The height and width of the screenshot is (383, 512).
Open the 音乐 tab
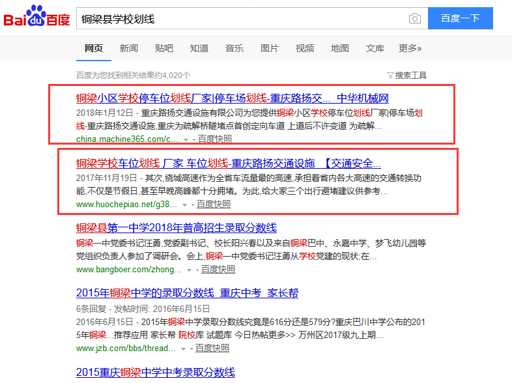tap(235, 48)
